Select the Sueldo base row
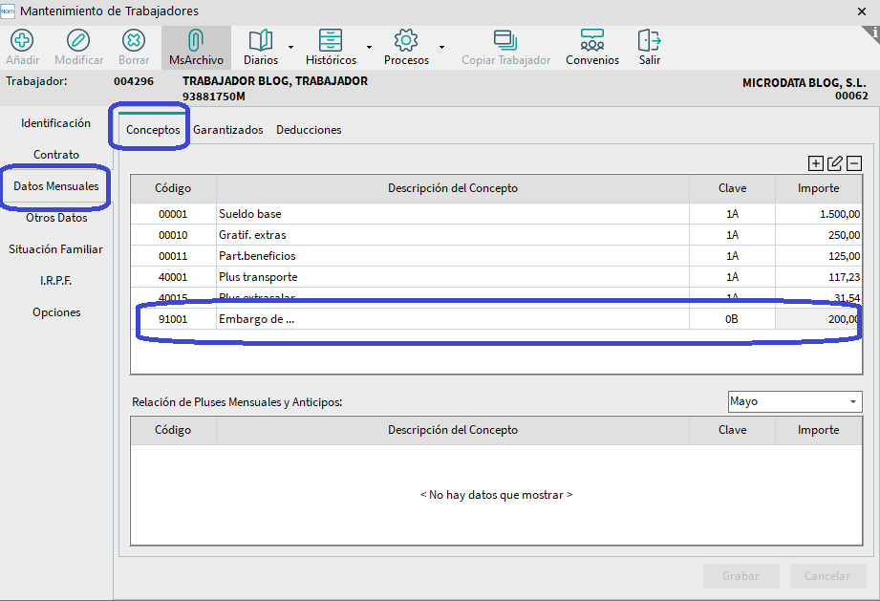Image resolution: width=880 pixels, height=601 pixels. (496, 214)
